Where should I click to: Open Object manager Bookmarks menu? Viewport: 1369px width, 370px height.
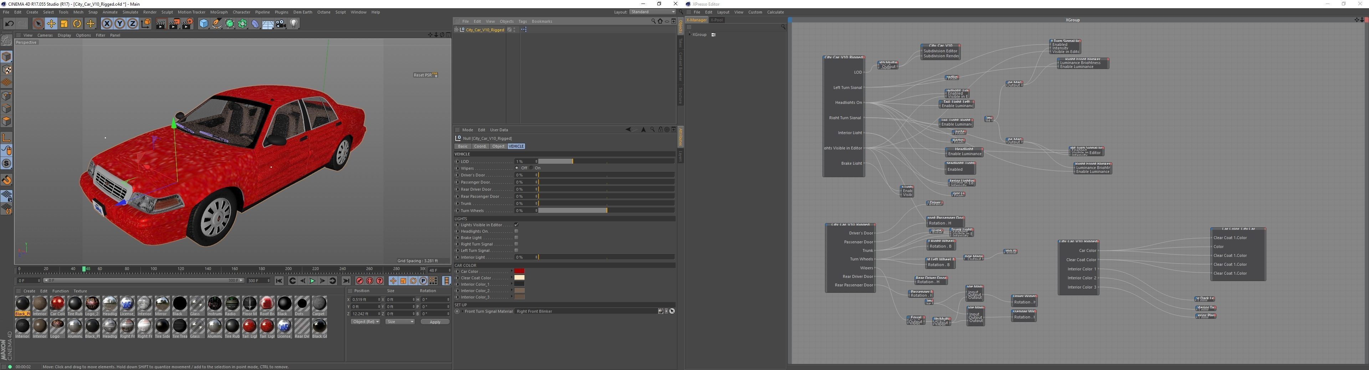pyautogui.click(x=542, y=21)
